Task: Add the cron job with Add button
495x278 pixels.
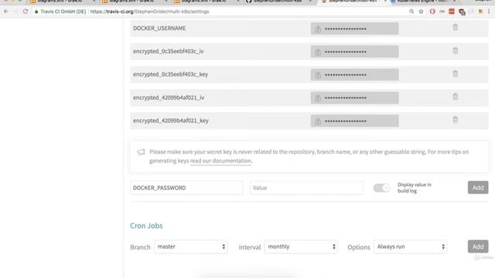Action: (x=478, y=246)
